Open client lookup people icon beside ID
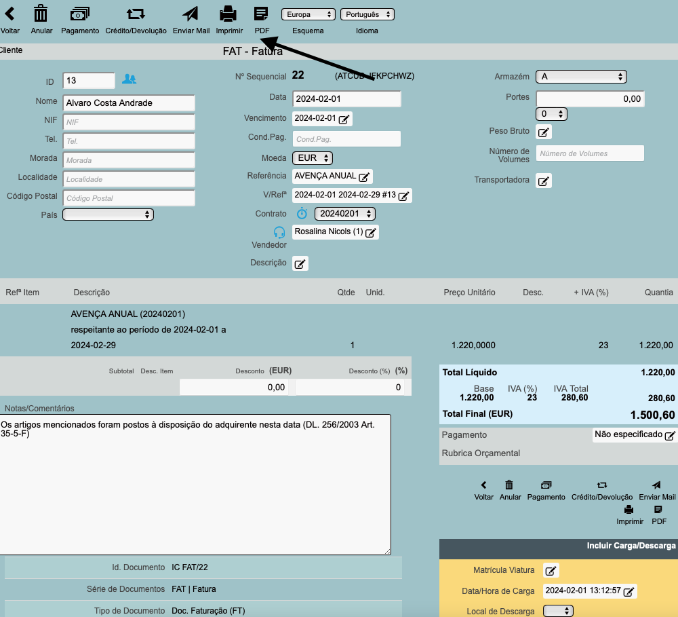Viewport: 678px width, 617px height. pos(129,79)
